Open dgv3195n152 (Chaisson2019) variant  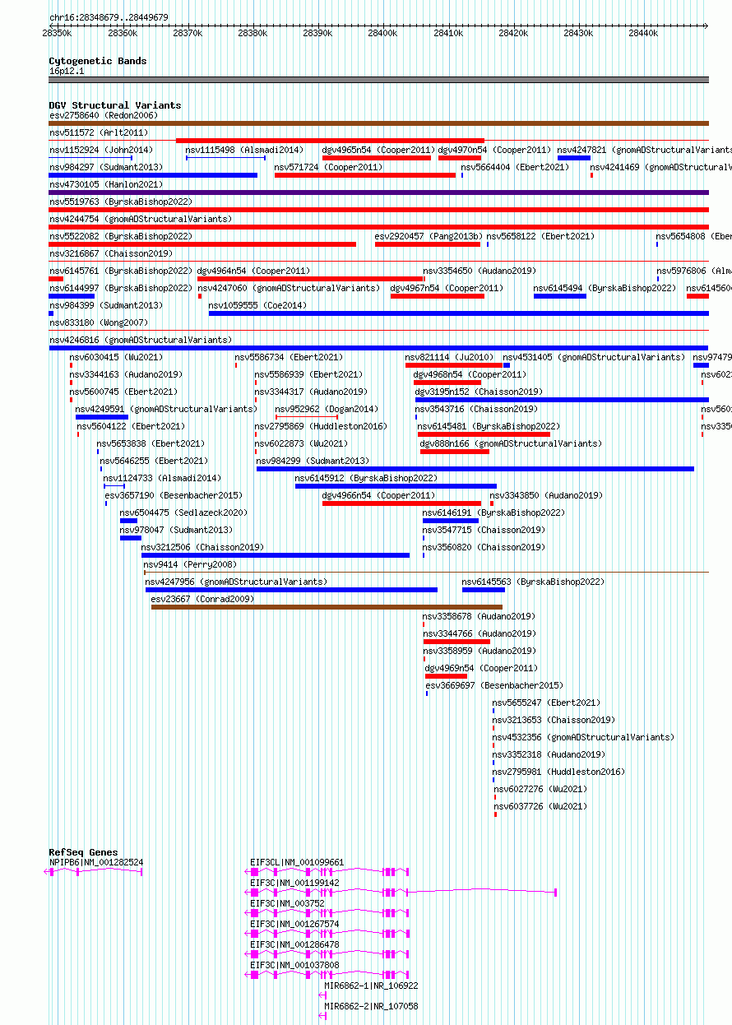pyautogui.click(x=479, y=392)
